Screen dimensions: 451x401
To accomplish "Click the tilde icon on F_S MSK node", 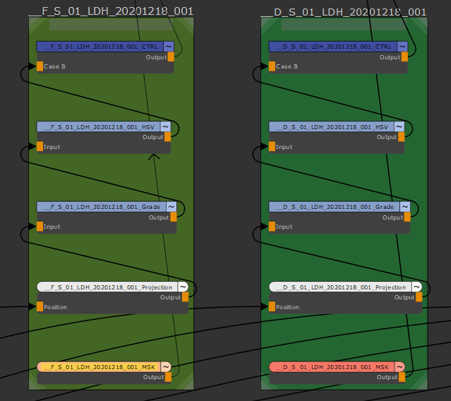I will (166, 367).
